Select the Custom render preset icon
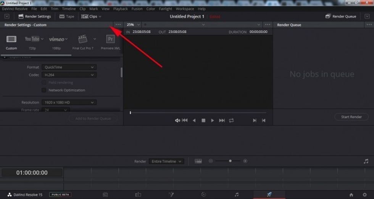374x199 pixels. (x=11, y=39)
